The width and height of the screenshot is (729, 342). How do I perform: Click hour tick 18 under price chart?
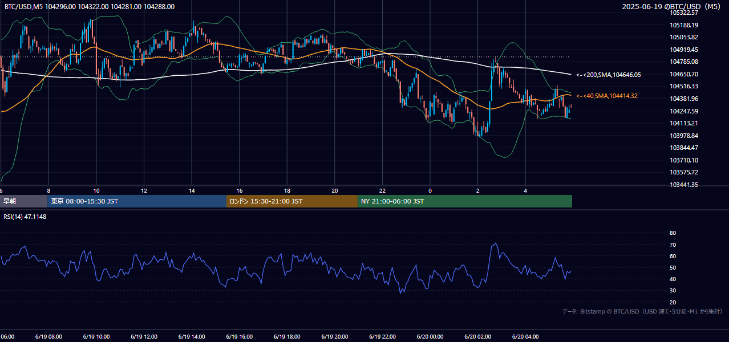click(x=287, y=190)
